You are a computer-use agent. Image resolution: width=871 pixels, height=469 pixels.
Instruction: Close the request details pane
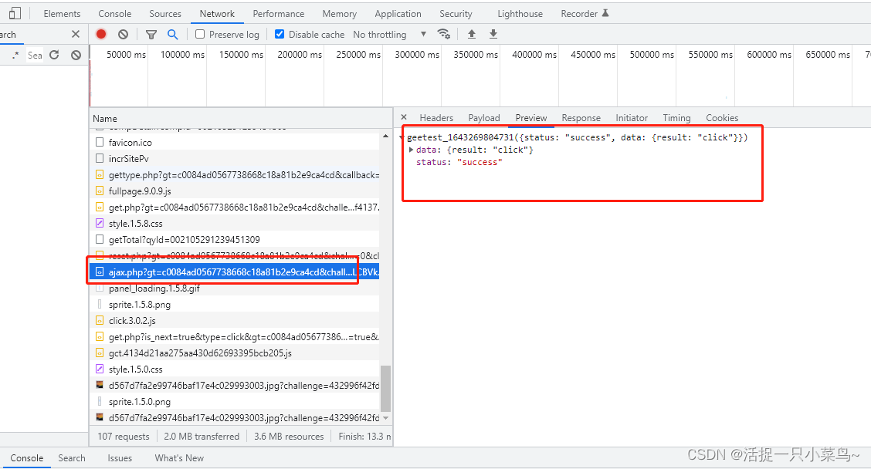pyautogui.click(x=404, y=118)
